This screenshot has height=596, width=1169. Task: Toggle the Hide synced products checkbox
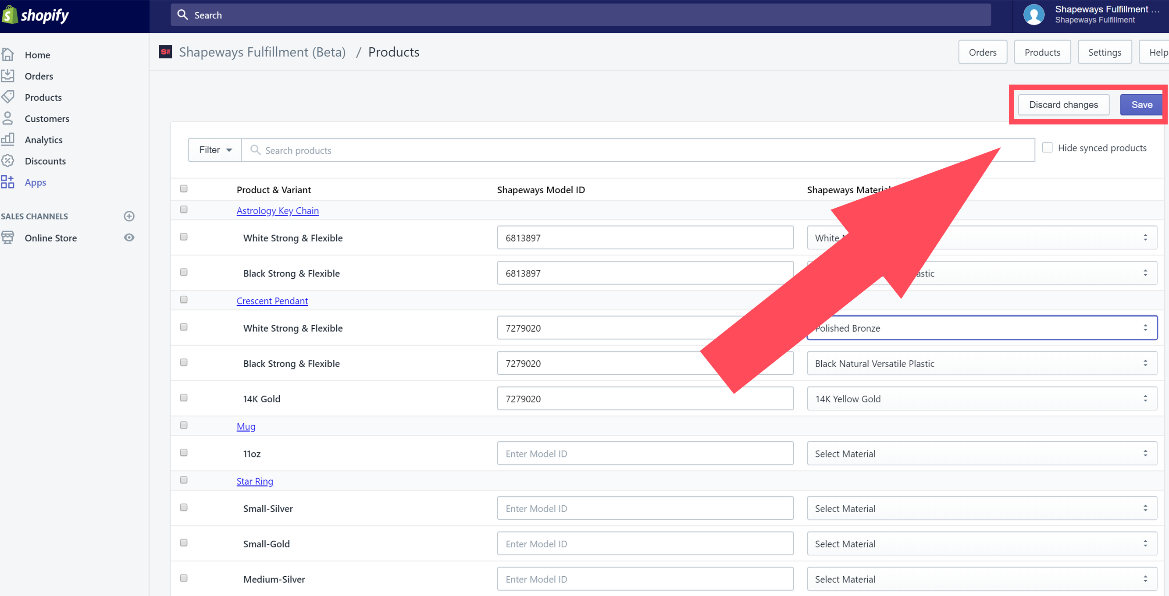1047,147
